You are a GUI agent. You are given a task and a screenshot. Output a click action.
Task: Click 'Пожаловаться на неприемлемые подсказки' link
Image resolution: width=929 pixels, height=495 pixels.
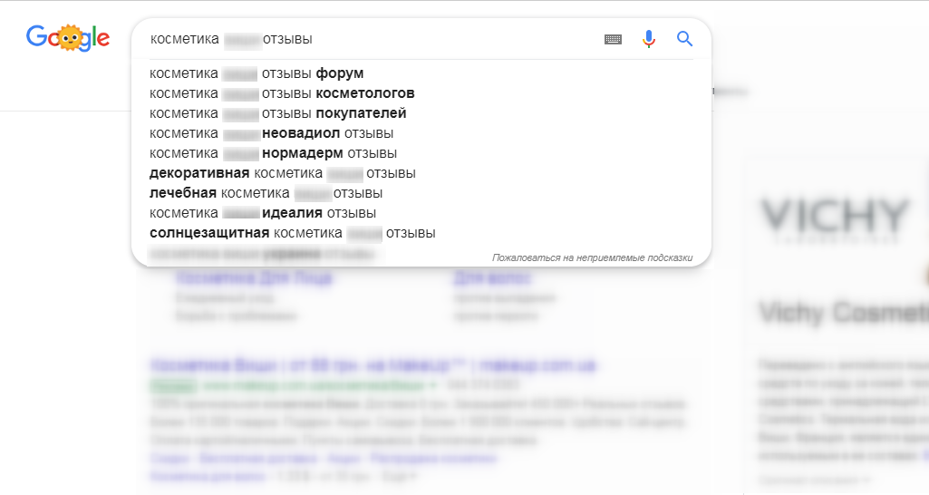[592, 257]
